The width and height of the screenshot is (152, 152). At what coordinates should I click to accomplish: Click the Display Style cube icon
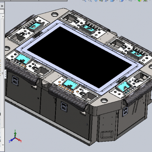coord(121,1)
